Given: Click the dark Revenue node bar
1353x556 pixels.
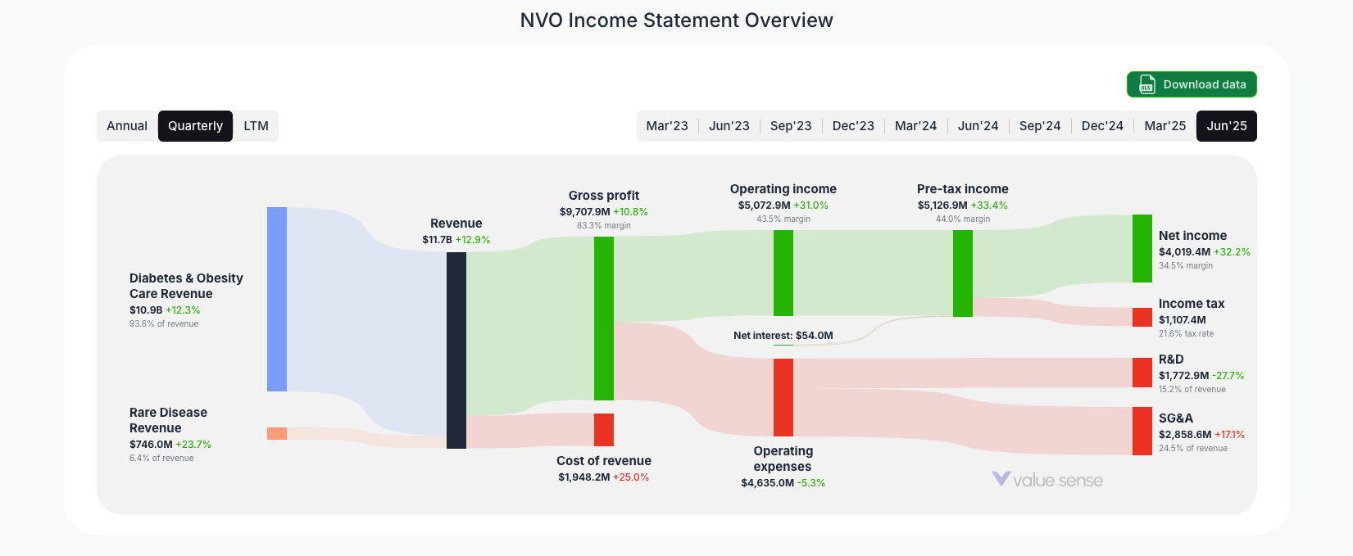Looking at the screenshot, I should [456, 350].
